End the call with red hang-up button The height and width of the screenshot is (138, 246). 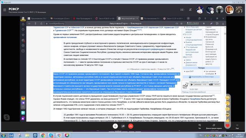coord(131,126)
